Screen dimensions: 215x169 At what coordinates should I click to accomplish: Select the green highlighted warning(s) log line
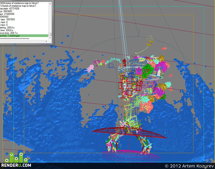point(24,36)
